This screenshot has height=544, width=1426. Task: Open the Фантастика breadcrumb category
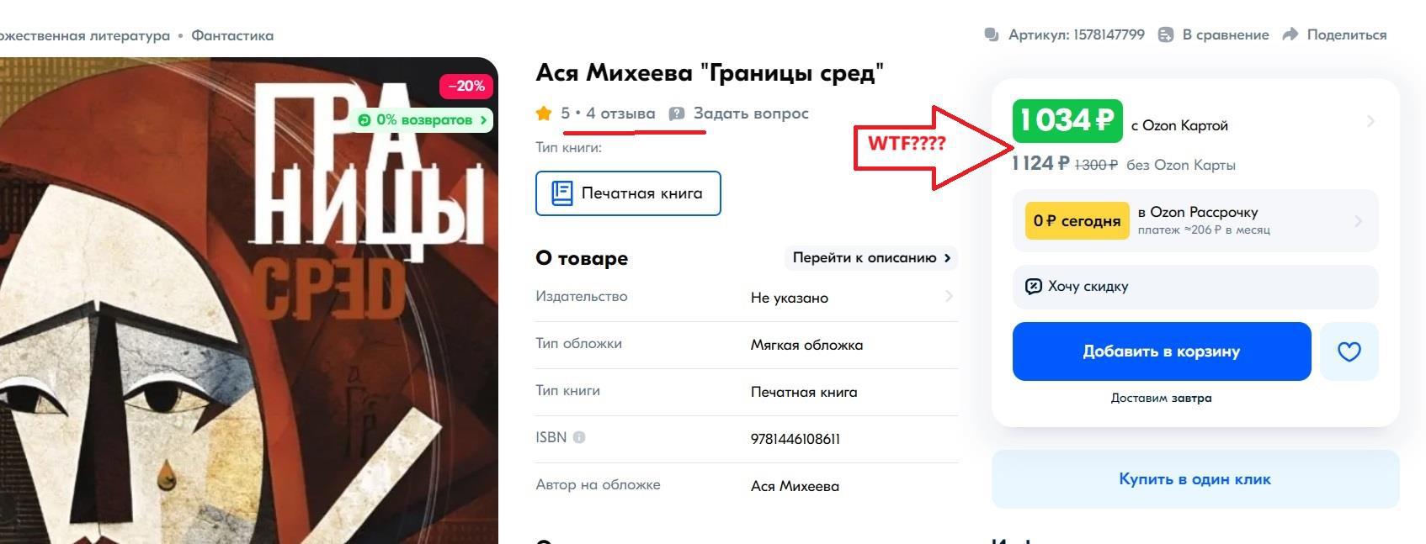click(232, 35)
